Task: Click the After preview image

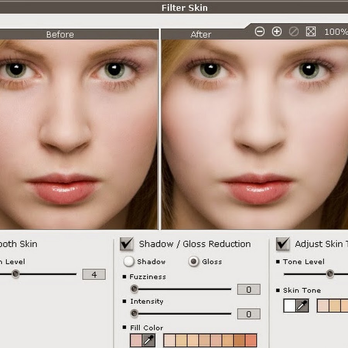Action: [x=254, y=135]
